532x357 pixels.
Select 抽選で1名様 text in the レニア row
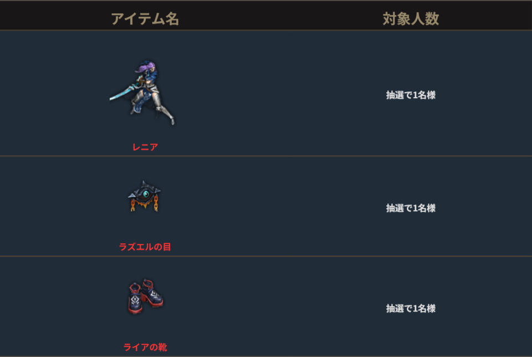pos(411,95)
